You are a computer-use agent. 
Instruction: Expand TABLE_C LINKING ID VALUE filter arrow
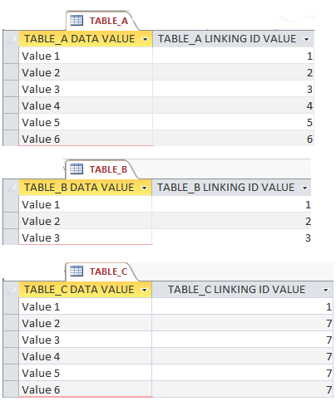326,291
